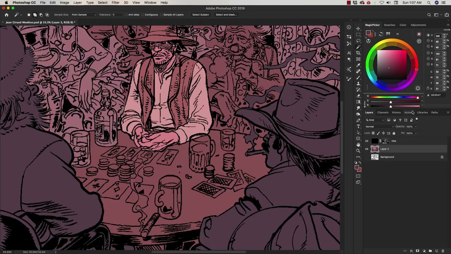Click the Select Subject button
This screenshot has height=254, width=451.
click(200, 15)
